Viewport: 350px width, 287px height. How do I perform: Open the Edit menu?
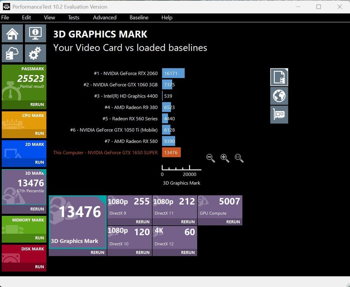point(26,18)
